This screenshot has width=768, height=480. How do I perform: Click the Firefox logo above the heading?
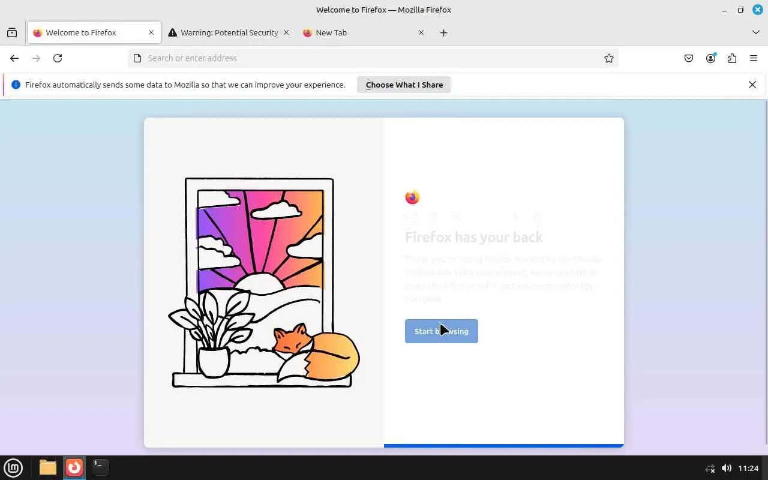(412, 197)
